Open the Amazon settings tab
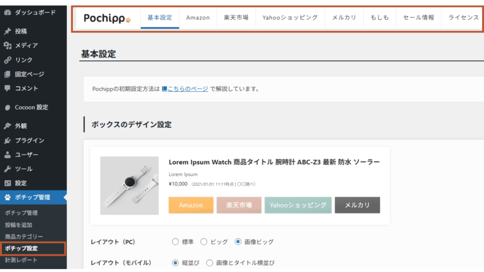 (198, 18)
